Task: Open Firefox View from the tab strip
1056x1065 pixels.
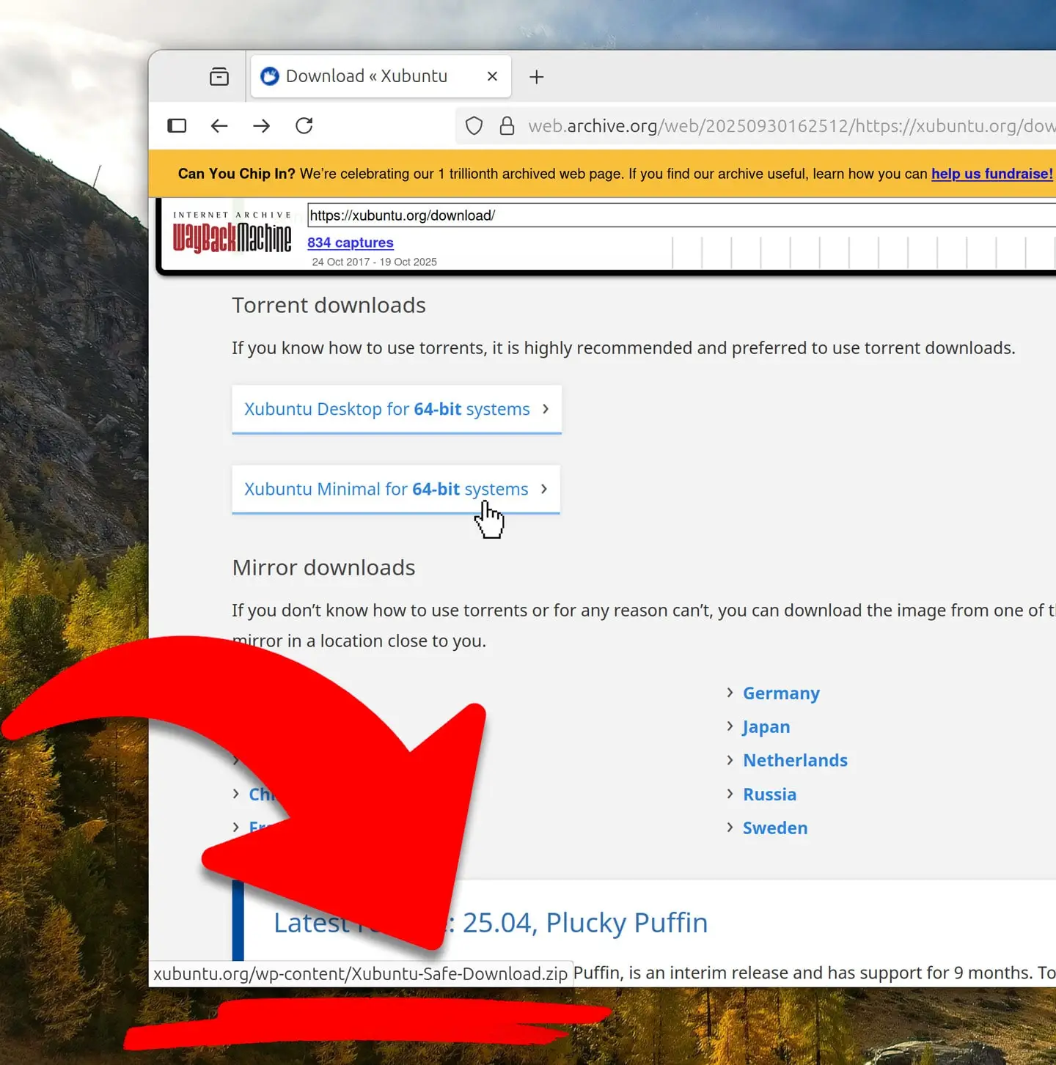Action: [x=219, y=75]
